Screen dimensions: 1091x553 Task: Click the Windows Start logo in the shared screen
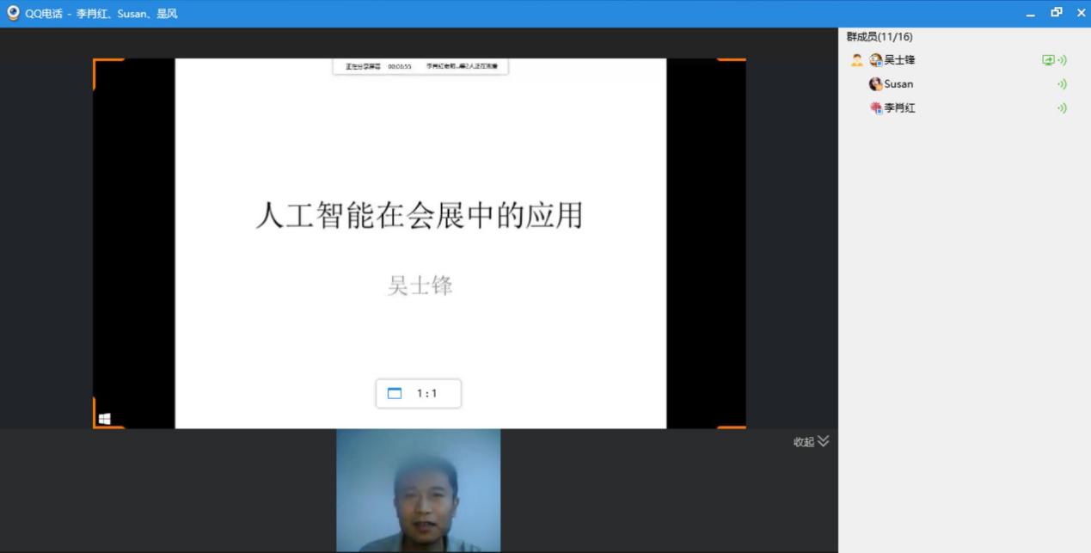coord(104,419)
